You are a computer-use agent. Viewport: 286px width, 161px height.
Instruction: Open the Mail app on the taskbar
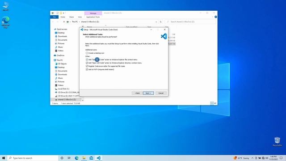91,158
